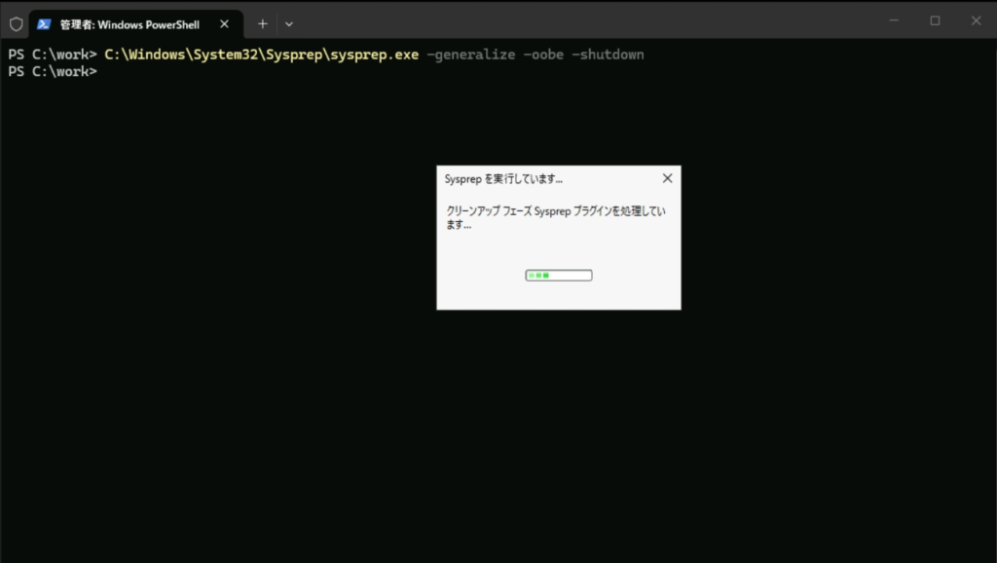This screenshot has height=563, width=997.
Task: Maximize the Terminal window
Action: click(935, 20)
